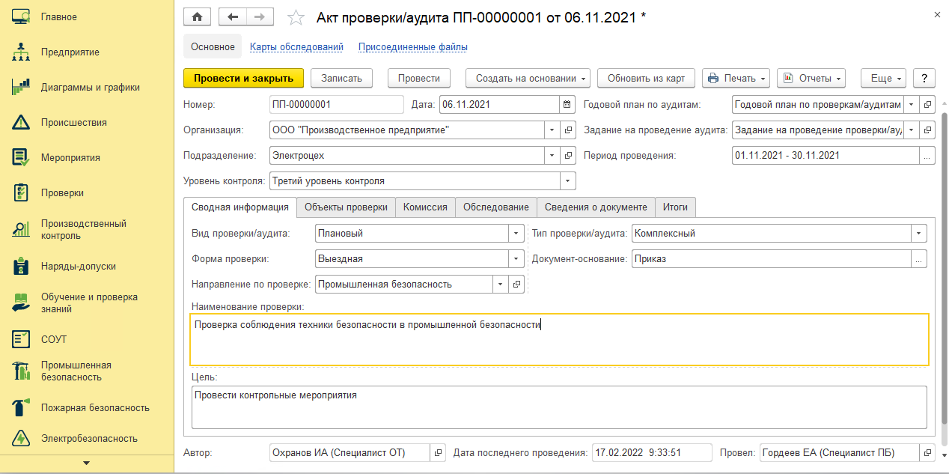
Task: Open the Печать dropdown menu
Action: 736,78
